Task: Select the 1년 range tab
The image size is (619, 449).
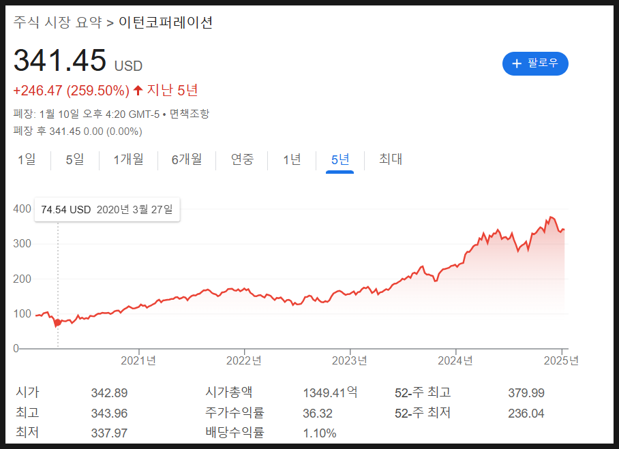Action: 292,159
